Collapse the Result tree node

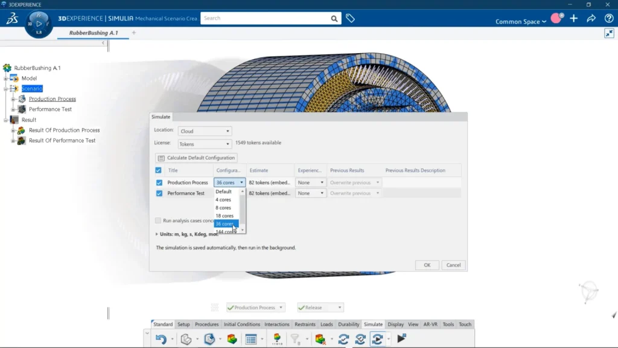pos(6,120)
